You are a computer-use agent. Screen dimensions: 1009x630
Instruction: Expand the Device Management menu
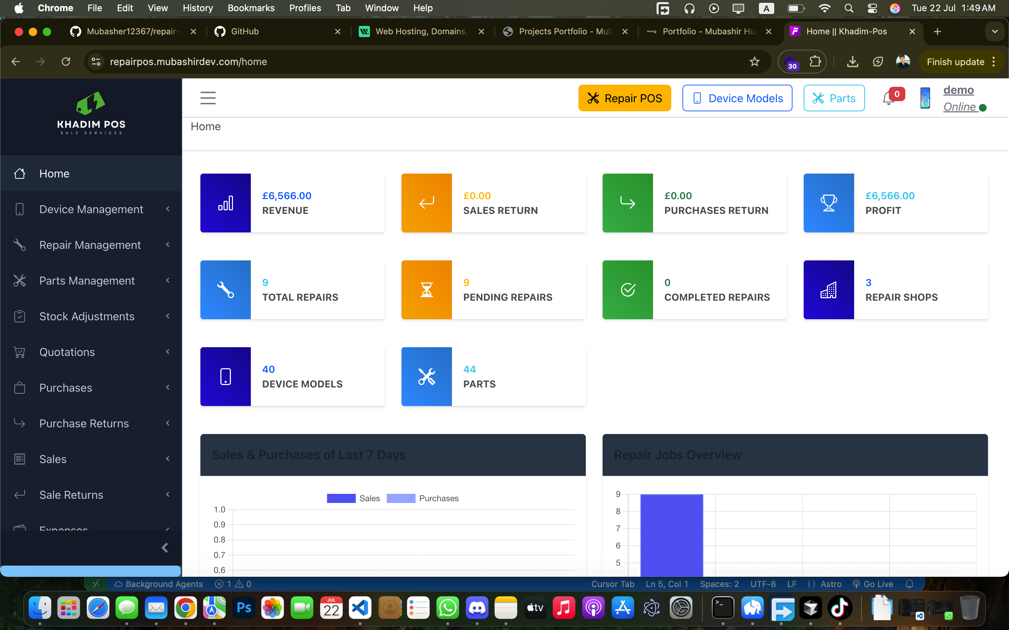(91, 209)
